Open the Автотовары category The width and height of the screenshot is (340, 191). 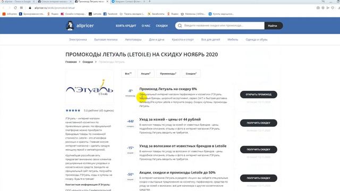point(133,40)
